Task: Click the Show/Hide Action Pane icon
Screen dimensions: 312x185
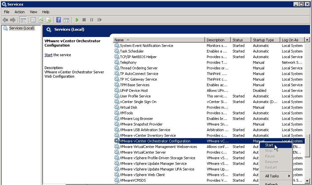Action: (x=66, y=20)
